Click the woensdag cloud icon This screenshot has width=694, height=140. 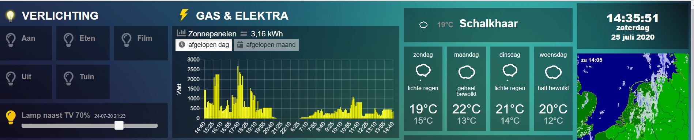pyautogui.click(x=553, y=72)
